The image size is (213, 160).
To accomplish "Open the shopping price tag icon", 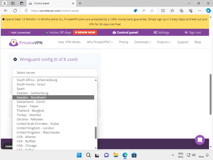I will (x=136, y=11).
